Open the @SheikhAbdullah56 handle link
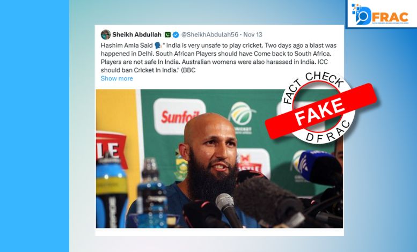 tap(210, 34)
